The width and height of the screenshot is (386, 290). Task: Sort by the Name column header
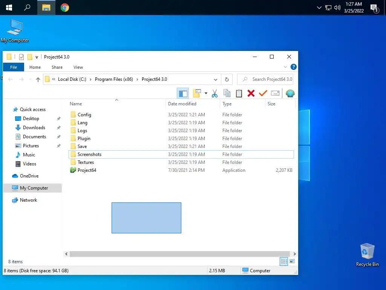pos(76,104)
